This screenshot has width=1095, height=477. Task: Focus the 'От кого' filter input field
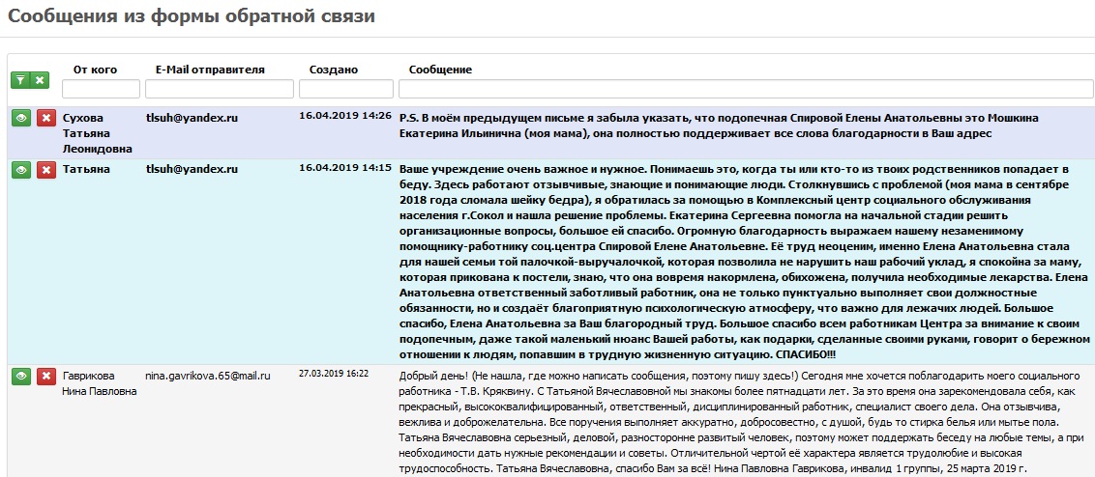tap(102, 89)
